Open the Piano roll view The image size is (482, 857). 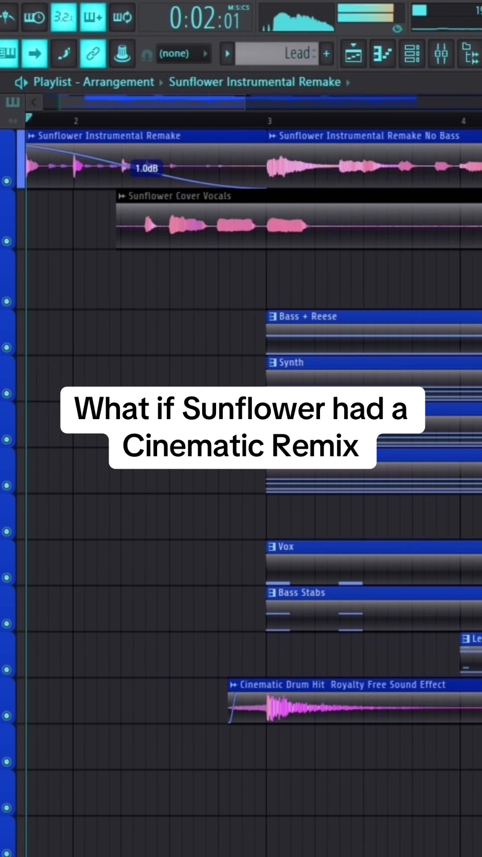point(382,54)
